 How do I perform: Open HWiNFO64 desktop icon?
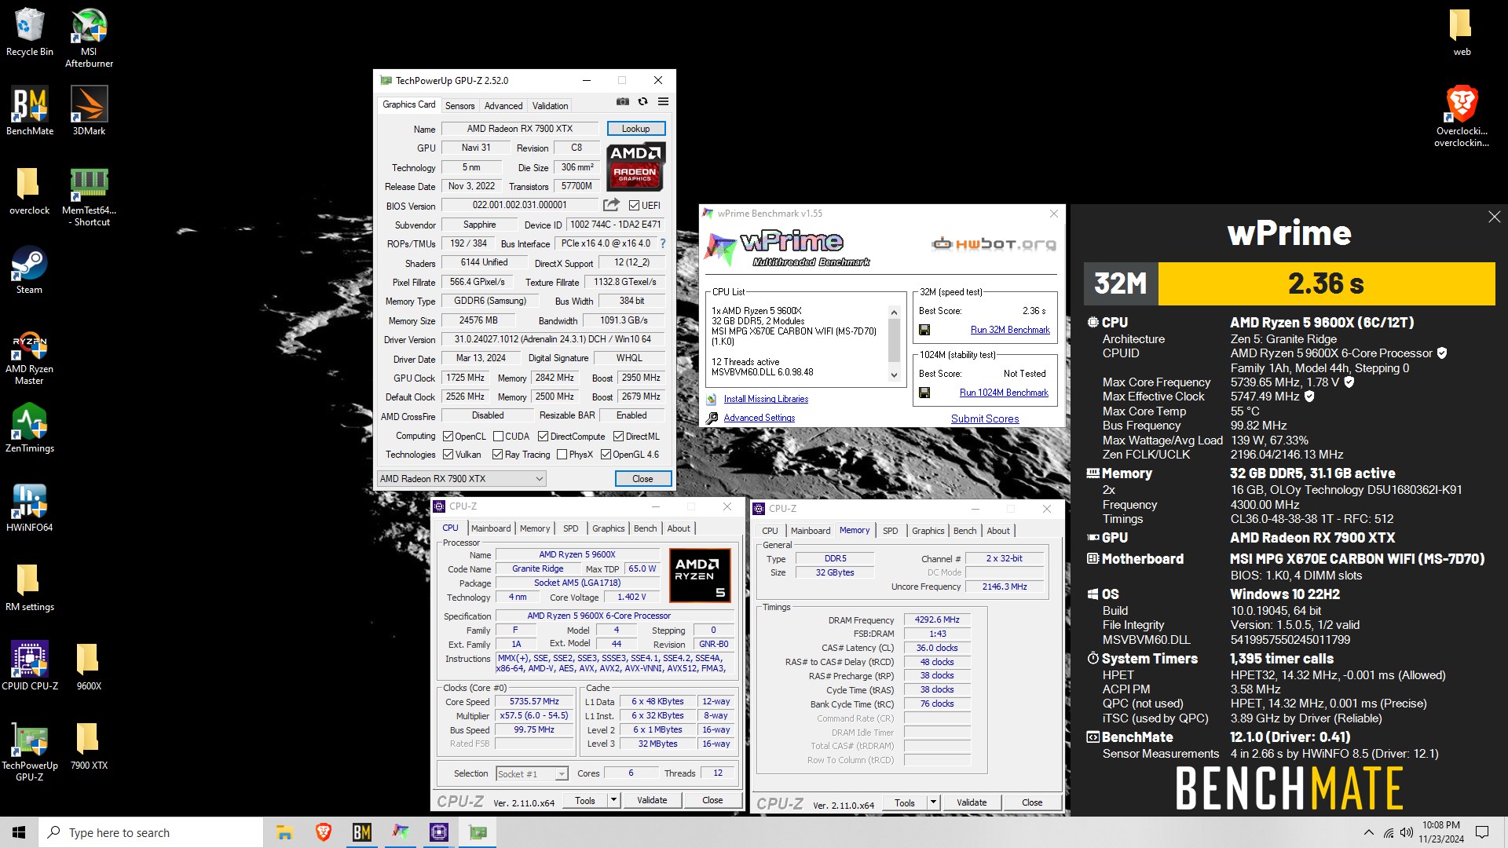[x=29, y=508]
